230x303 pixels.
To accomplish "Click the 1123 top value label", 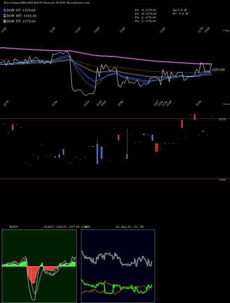I will [78, 30].
